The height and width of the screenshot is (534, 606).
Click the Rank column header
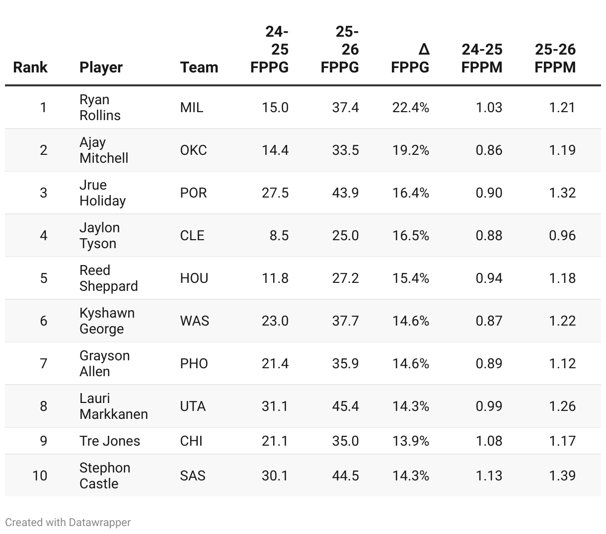(30, 67)
